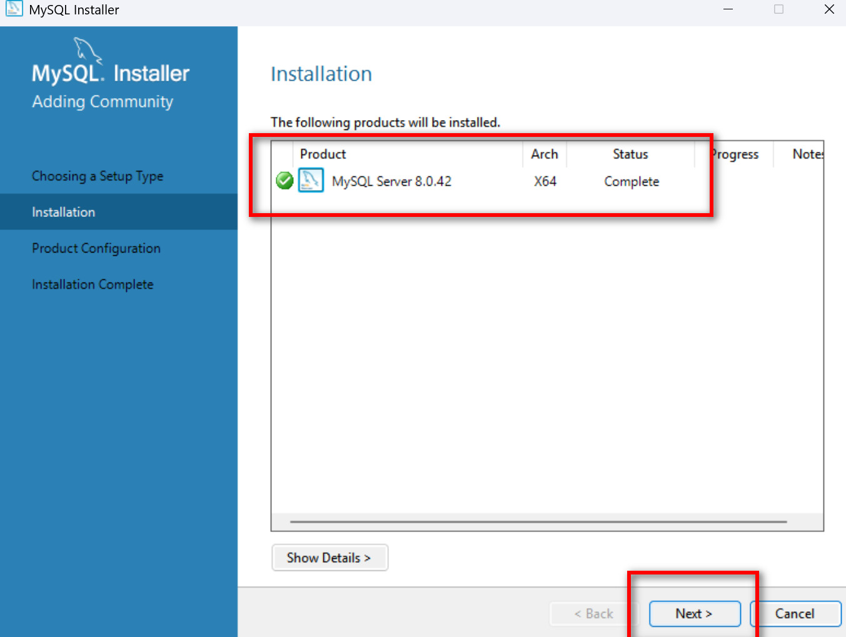Go to the Choosing a Setup Type step

coord(98,176)
